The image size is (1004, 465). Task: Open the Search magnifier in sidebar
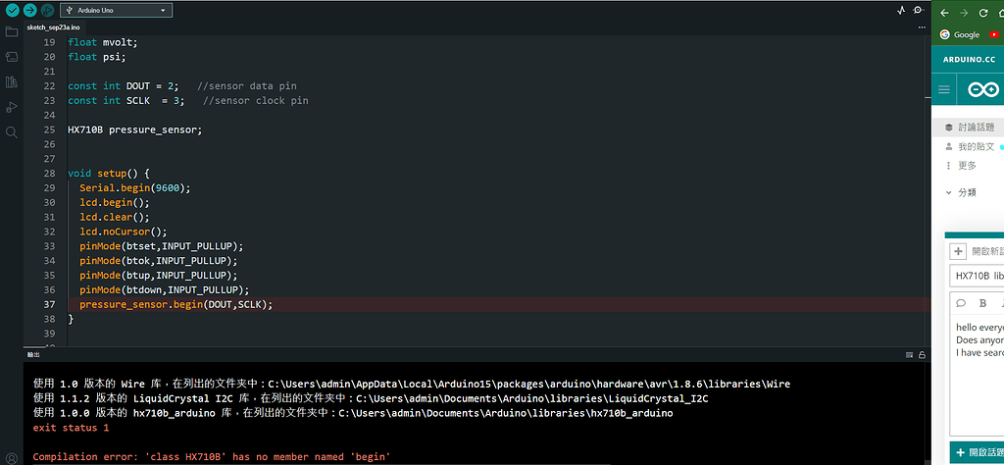(x=12, y=131)
